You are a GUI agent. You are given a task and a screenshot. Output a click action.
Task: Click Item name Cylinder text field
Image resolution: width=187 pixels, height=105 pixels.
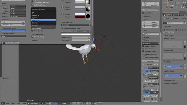click(x=152, y=34)
